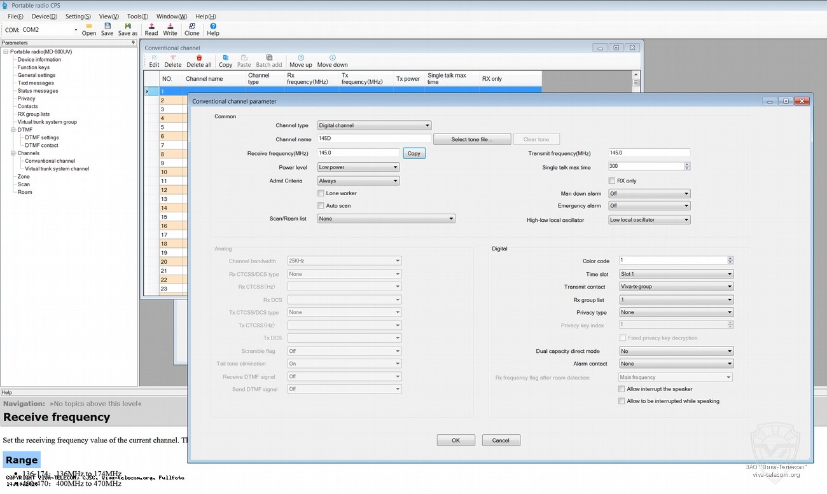This screenshot has width=827, height=494.
Task: Click the Open toolbar icon
Action: coord(89,29)
